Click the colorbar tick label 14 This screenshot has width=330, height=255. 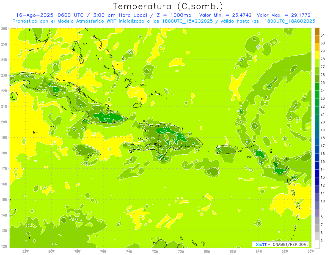[x=323, y=169]
